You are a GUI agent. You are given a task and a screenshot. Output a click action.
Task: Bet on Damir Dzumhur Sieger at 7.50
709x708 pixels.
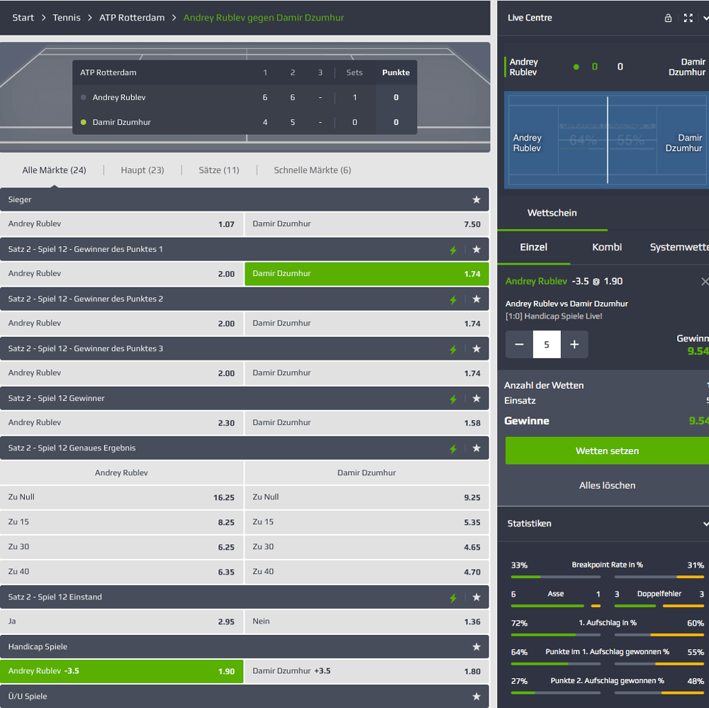click(367, 224)
